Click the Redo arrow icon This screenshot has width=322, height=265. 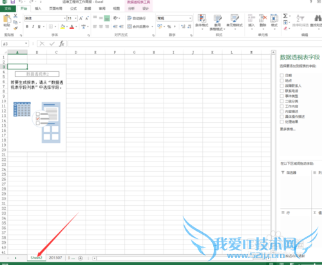[32, 2]
